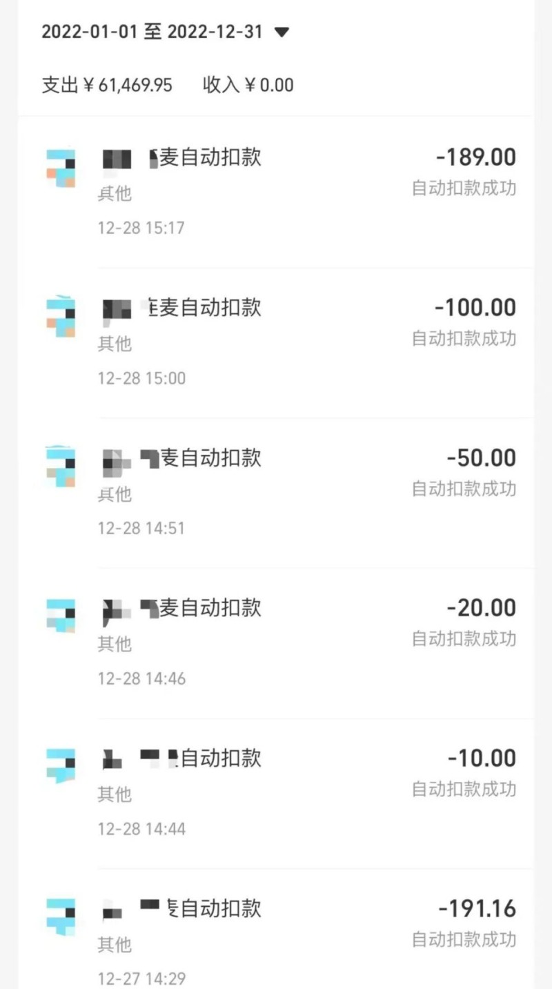Open the 12-28 15:17 auto-deduction record title
The image size is (552, 989).
point(182,157)
